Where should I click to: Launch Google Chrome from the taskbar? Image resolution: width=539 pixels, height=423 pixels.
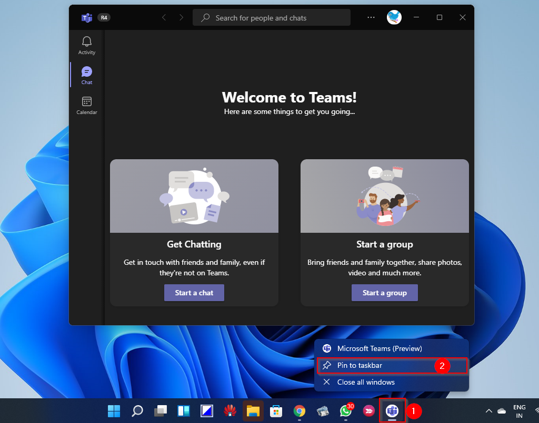tap(300, 411)
